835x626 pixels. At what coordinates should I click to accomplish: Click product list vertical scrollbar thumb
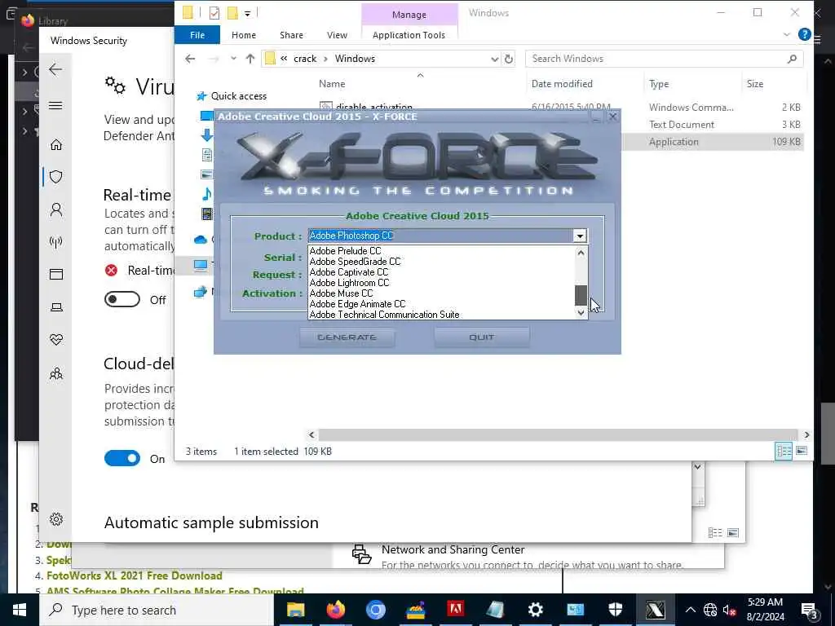[581, 295]
